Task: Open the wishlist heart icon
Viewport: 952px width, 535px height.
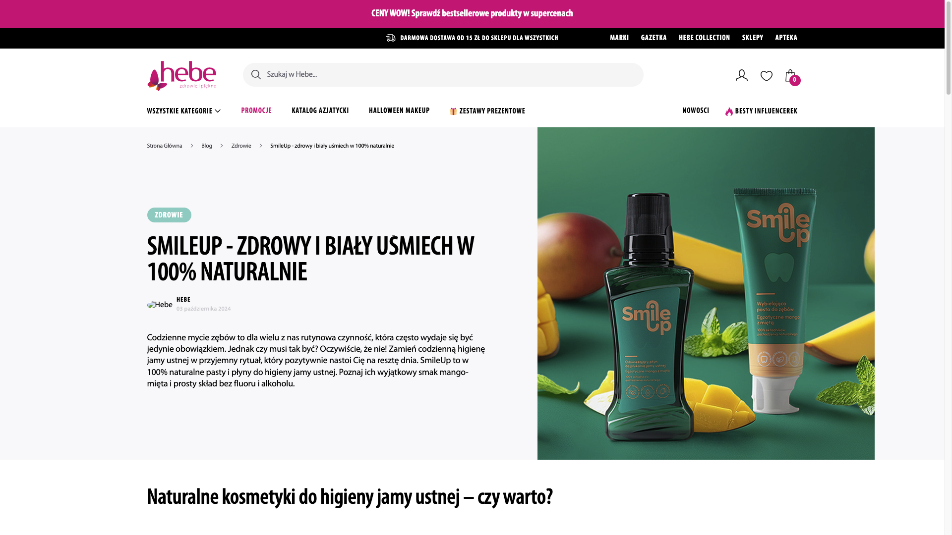Action: point(767,76)
